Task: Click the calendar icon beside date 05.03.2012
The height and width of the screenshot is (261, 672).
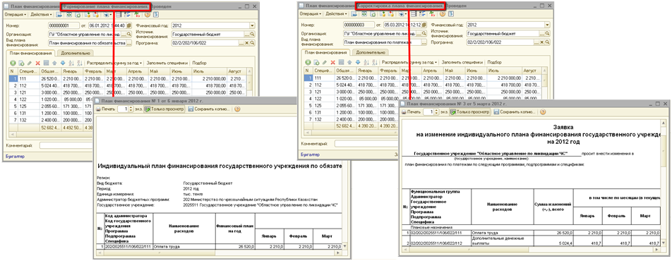Action: point(424,25)
